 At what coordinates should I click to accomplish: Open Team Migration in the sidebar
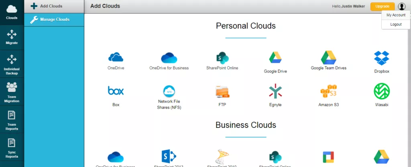[12, 91]
